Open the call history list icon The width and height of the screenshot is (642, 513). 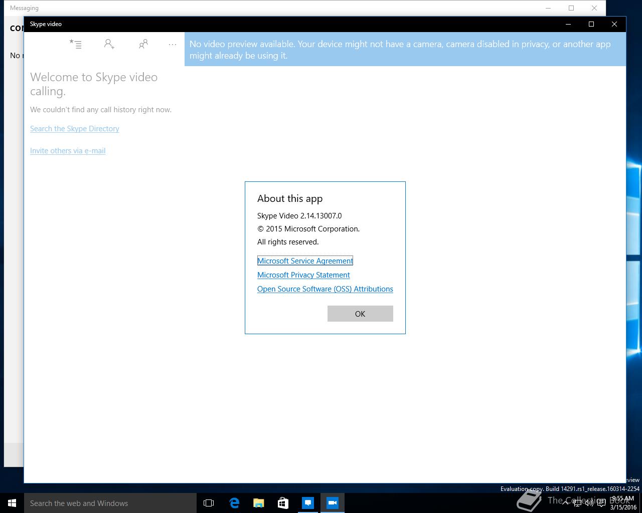75,44
